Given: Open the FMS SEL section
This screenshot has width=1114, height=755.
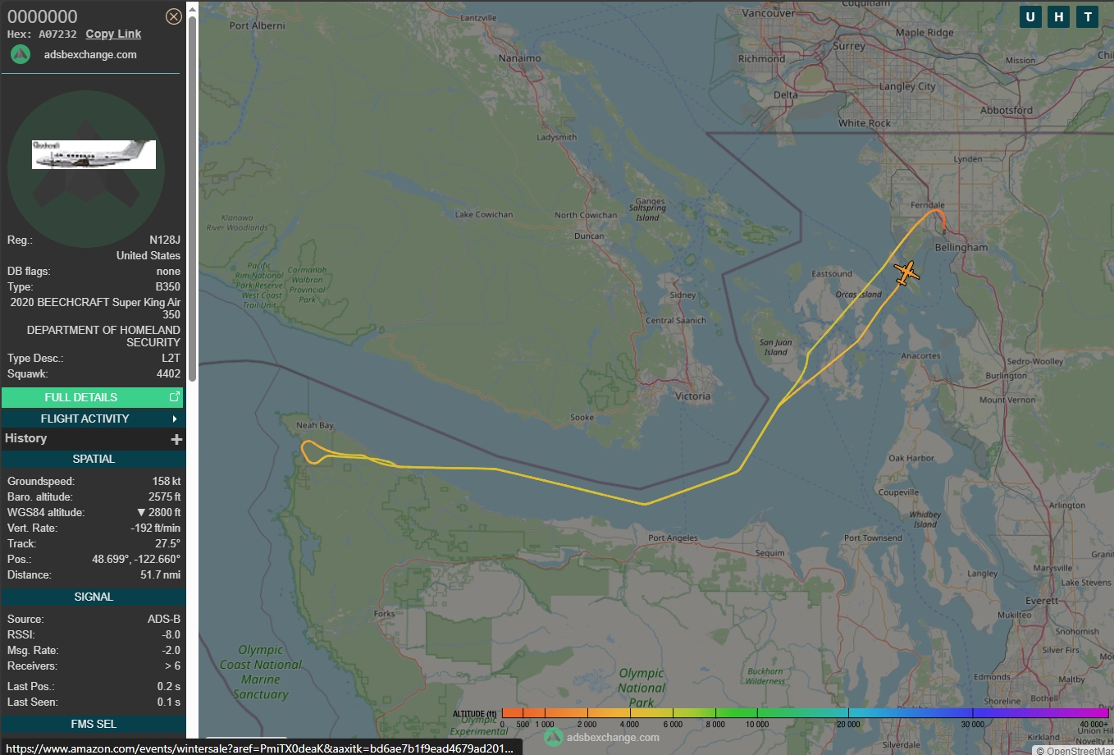Looking at the screenshot, I should pyautogui.click(x=94, y=724).
